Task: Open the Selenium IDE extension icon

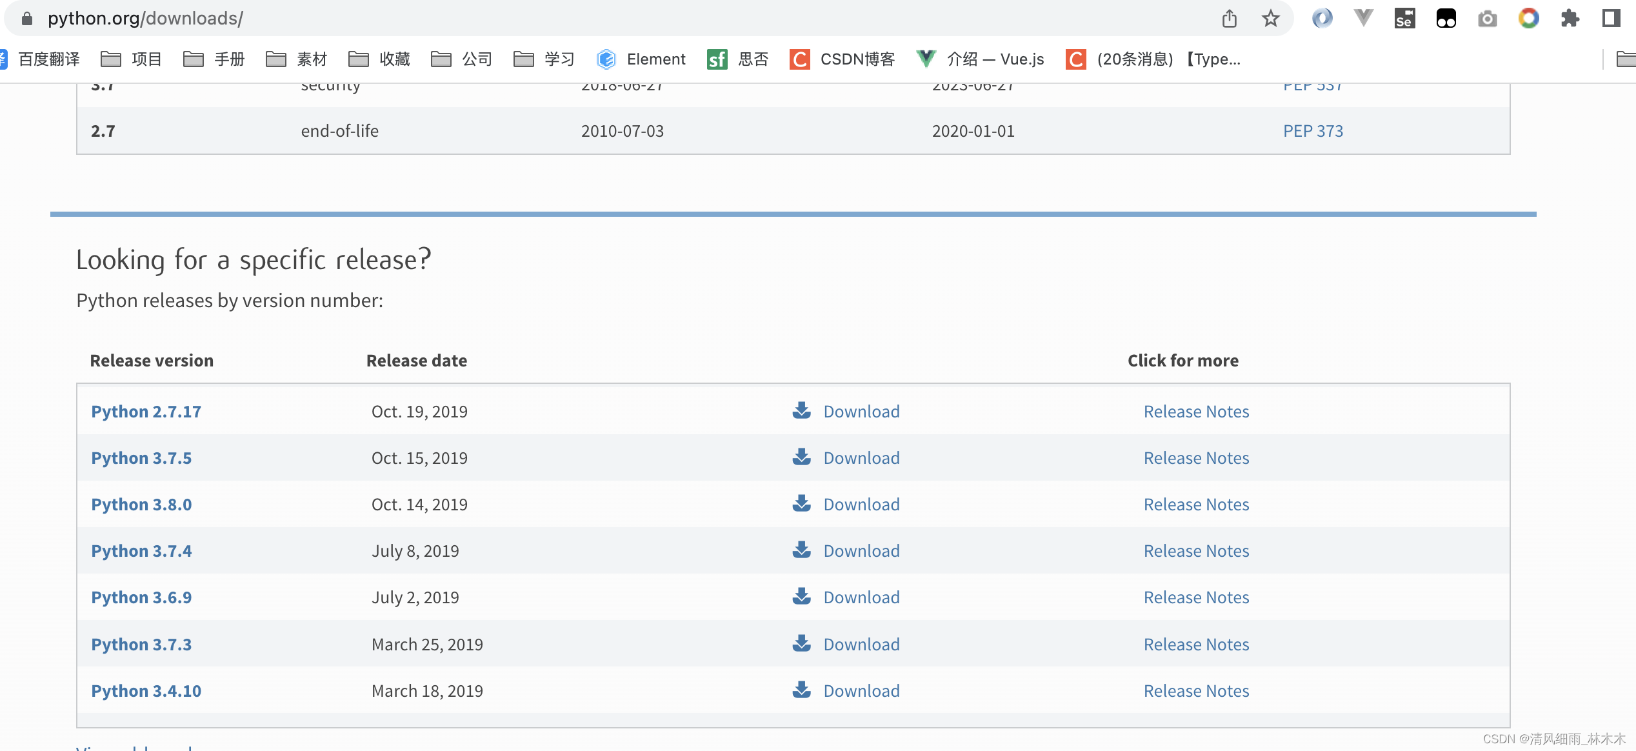Action: [x=1404, y=19]
